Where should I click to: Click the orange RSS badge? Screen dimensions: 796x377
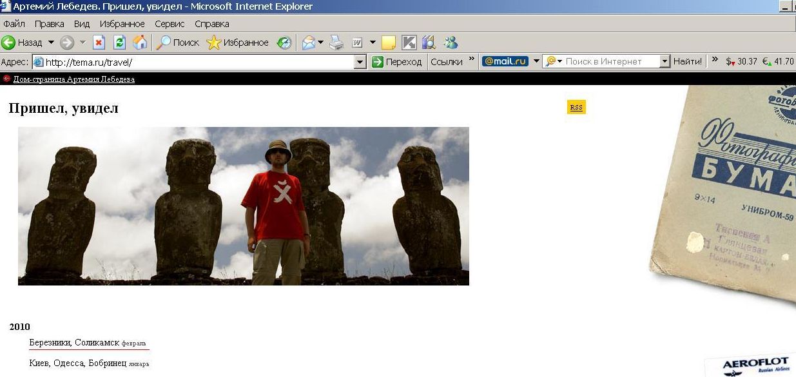576,108
